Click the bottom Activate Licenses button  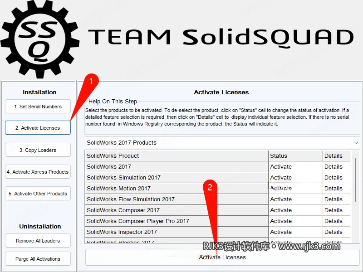[x=222, y=257]
